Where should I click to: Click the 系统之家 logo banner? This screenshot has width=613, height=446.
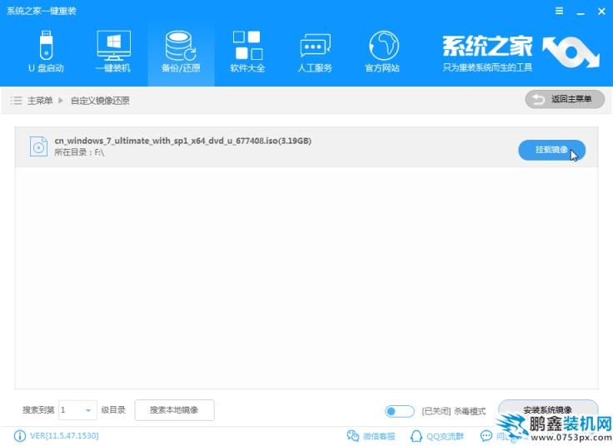pyautogui.click(x=520, y=52)
